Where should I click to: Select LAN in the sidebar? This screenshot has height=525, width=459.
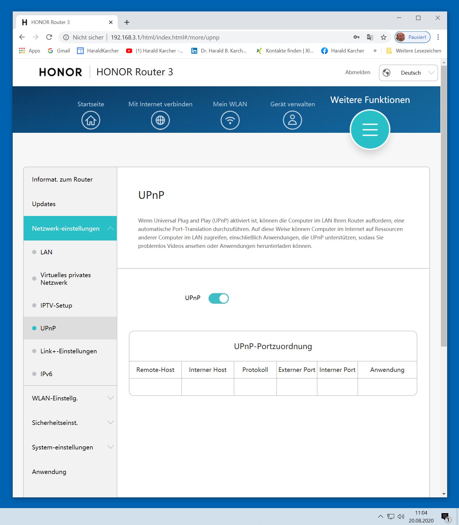click(70, 252)
